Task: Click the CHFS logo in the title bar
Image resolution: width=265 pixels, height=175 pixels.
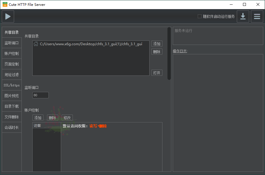Action: pos(5,4)
